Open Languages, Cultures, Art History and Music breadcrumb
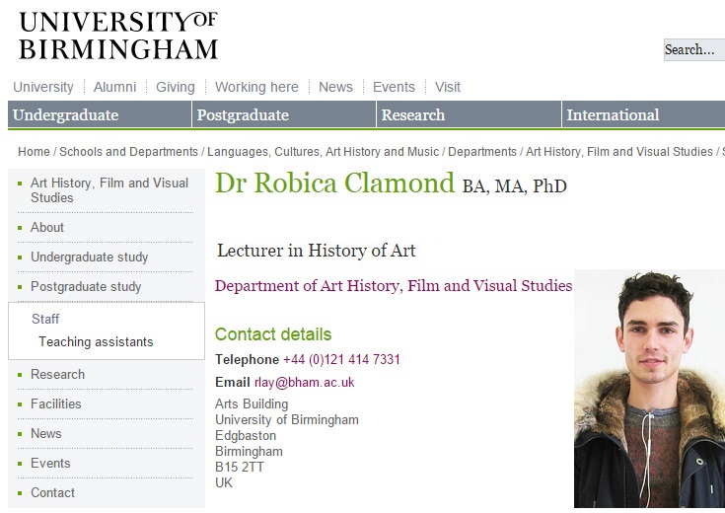The height and width of the screenshot is (513, 725). (x=323, y=152)
